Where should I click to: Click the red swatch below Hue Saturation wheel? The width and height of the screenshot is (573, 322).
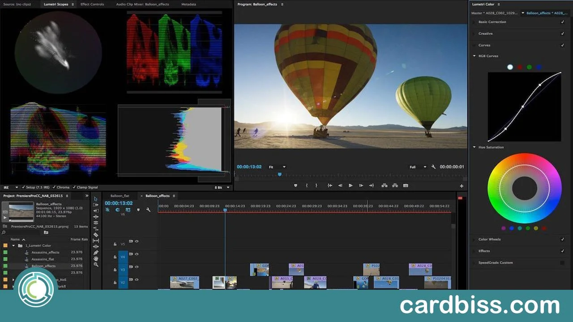(544, 228)
